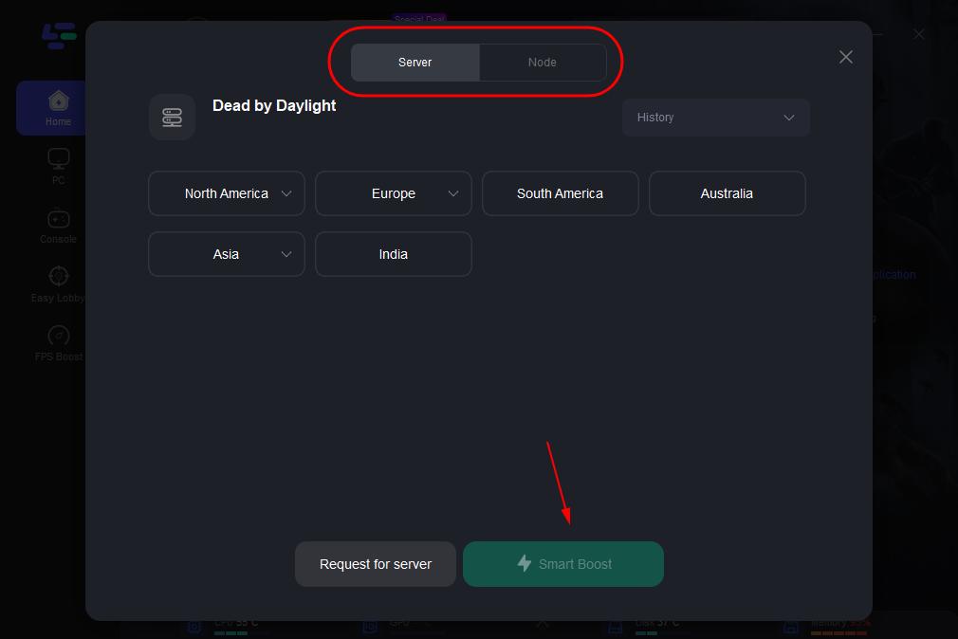The image size is (958, 639).
Task: Open Easy Lobby crosshair icon
Action: pos(58,276)
